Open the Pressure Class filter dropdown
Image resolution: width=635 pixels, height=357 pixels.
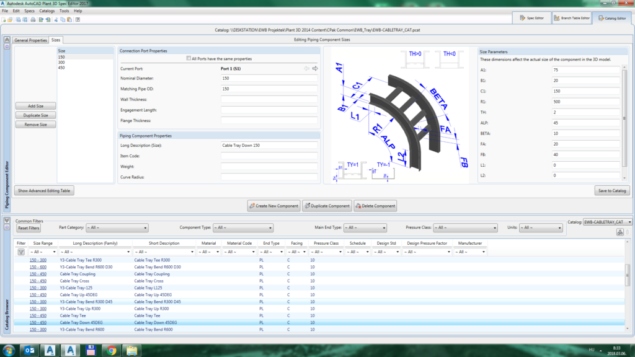(465, 228)
